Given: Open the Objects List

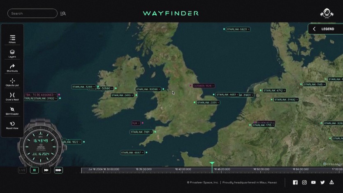Looking at the screenshot, I should (12, 82).
